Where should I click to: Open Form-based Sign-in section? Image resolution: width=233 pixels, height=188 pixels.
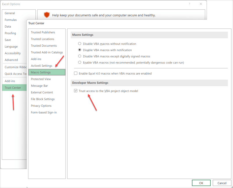pos(47,112)
